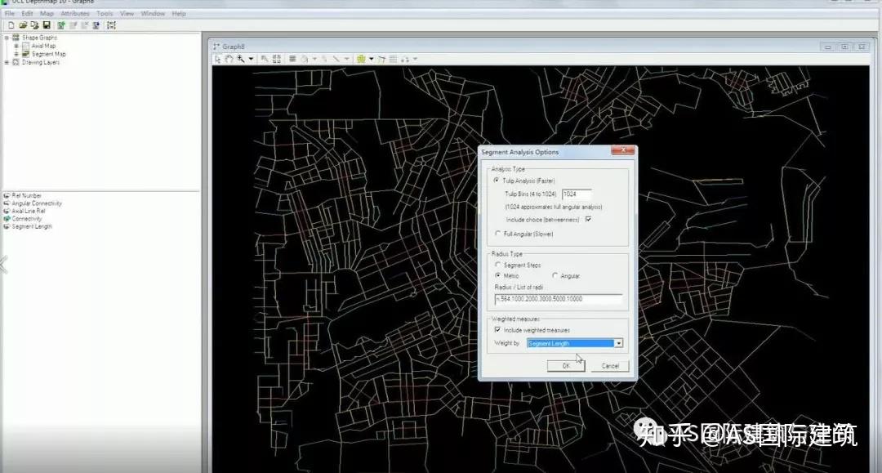Click the Save icon in the toolbar
Screen dimensions: 882x473
[x=47, y=25]
